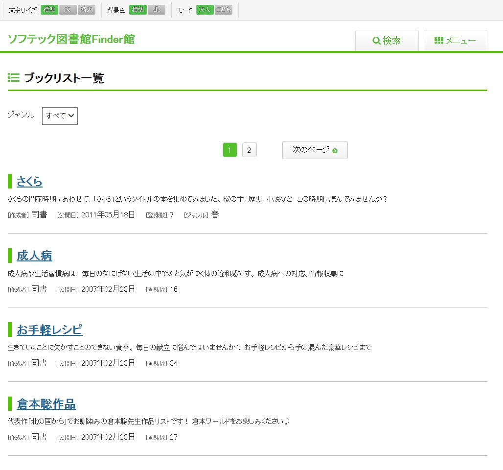Click the magnifier icon on 検索 button
The width and height of the screenshot is (503, 470).
376,41
